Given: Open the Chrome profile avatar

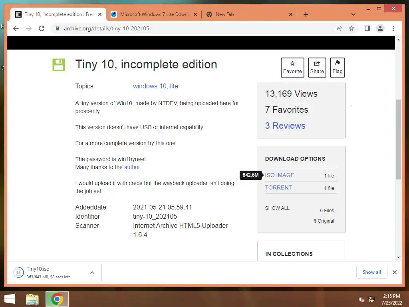Looking at the screenshot, I should pyautogui.click(x=380, y=28).
